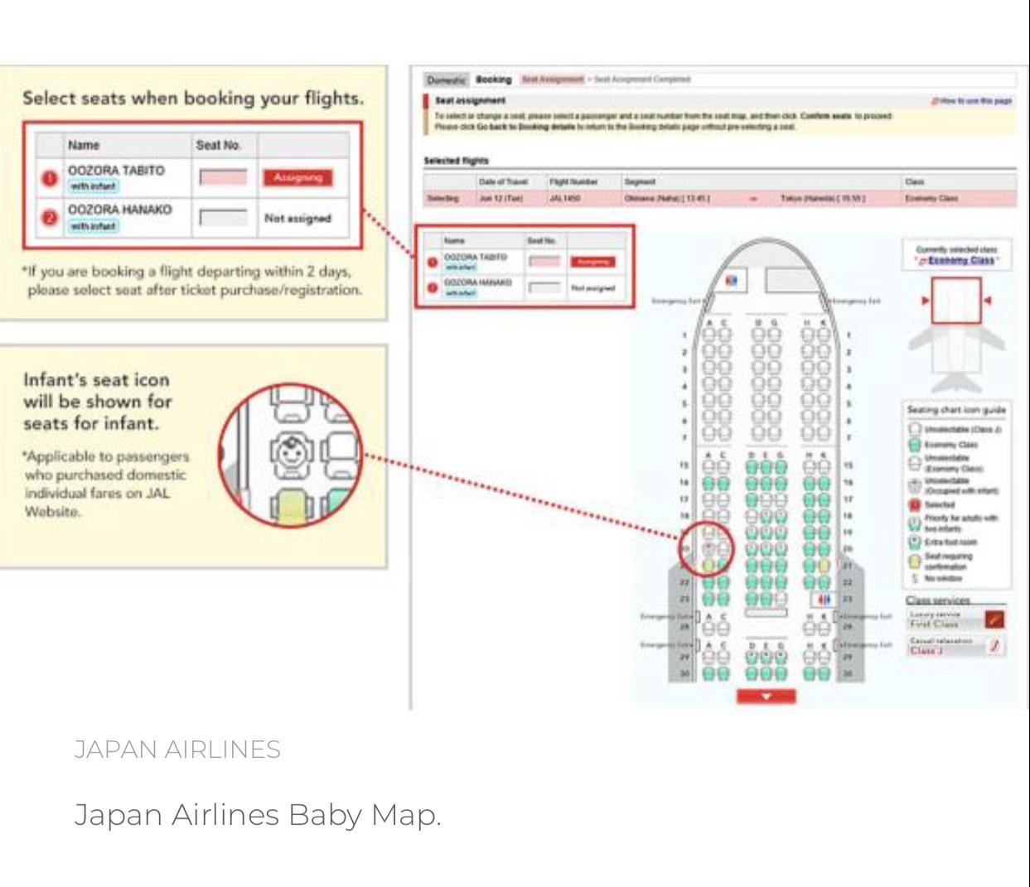This screenshot has width=1030, height=887.
Task: Click the Class J service icon
Action: tap(994, 646)
